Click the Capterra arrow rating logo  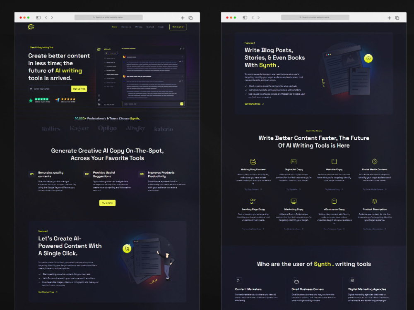pyautogui.click(x=65, y=100)
